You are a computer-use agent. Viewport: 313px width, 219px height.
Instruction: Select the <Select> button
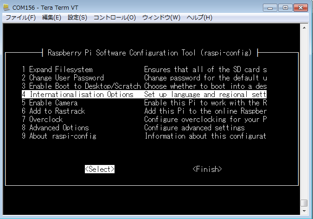click(x=100, y=169)
